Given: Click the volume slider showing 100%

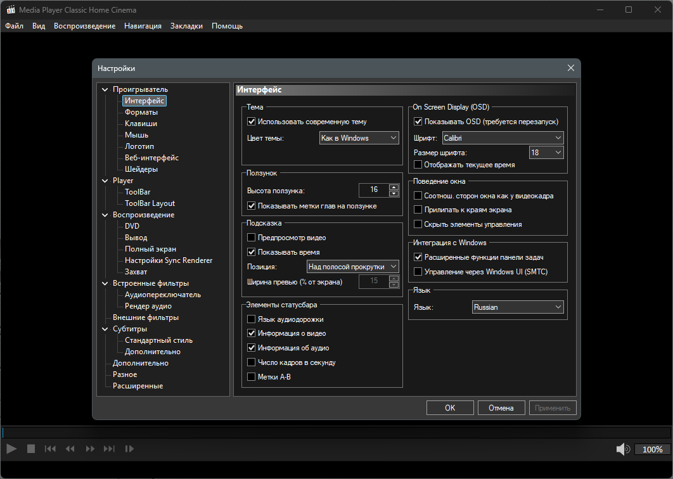Looking at the screenshot, I should point(652,449).
